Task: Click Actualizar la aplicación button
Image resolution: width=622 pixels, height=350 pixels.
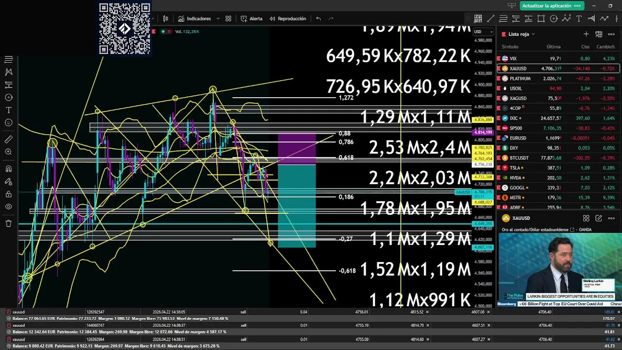Action: [x=552, y=6]
